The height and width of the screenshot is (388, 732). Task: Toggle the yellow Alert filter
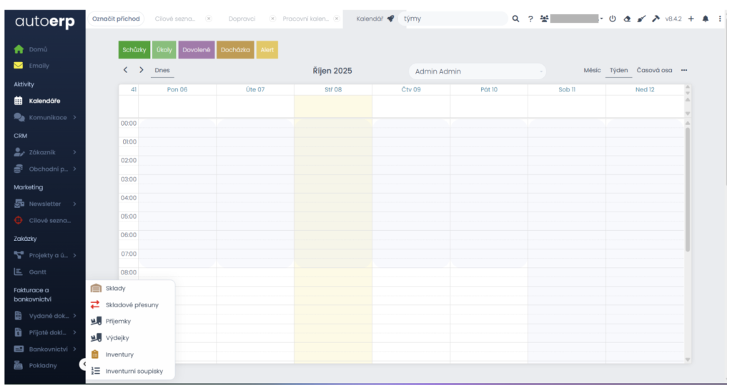coord(267,50)
